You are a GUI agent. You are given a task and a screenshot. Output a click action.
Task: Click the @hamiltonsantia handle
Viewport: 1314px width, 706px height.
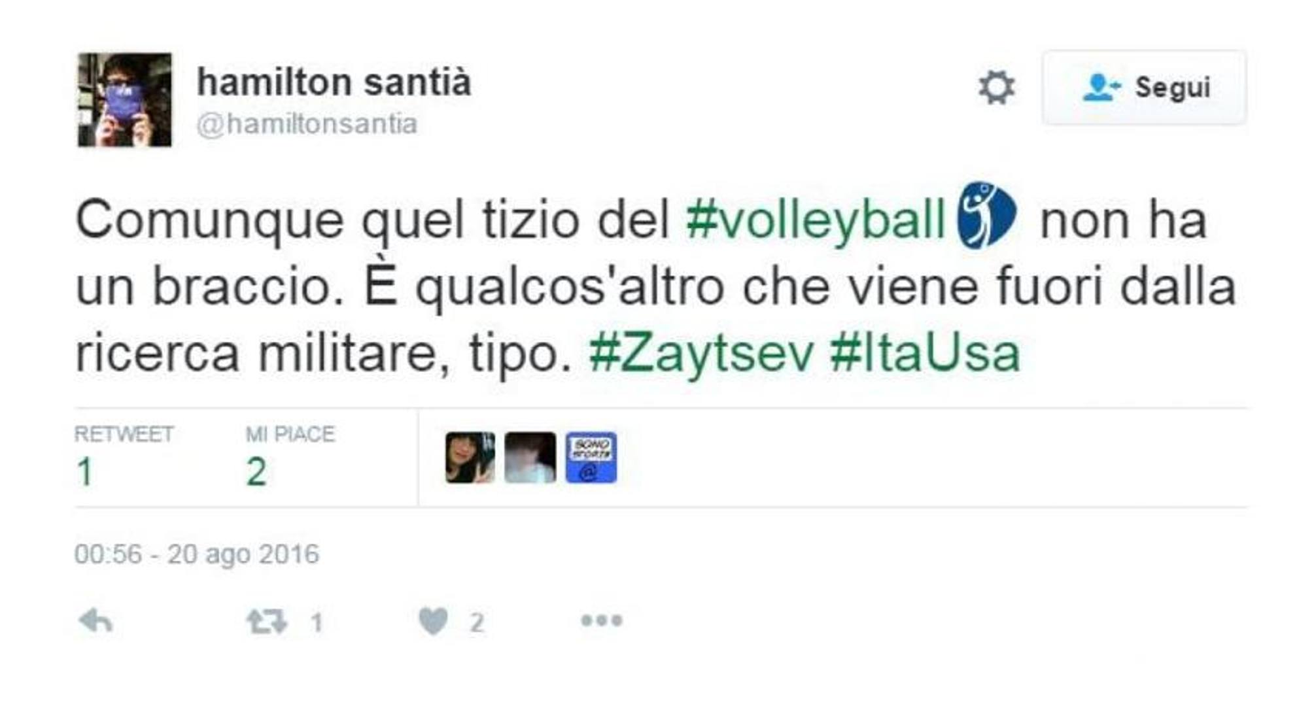pyautogui.click(x=307, y=124)
